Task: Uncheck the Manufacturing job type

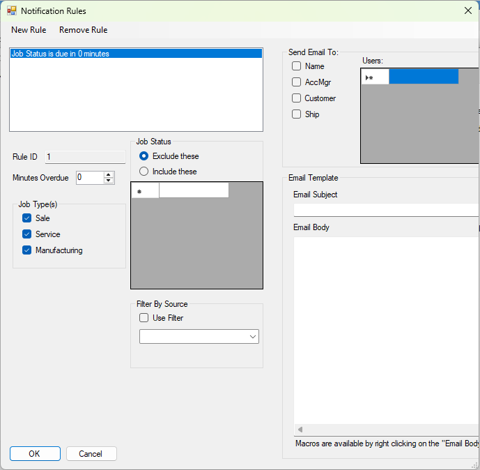Action: (x=27, y=250)
